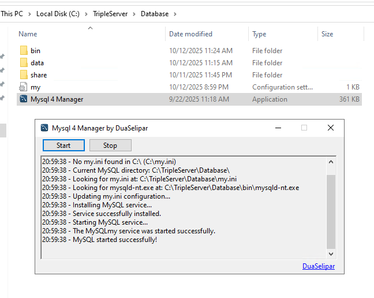Viewport: 374px width, 298px height.
Task: Go to TripleServer in breadcrumb
Action: click(110, 14)
